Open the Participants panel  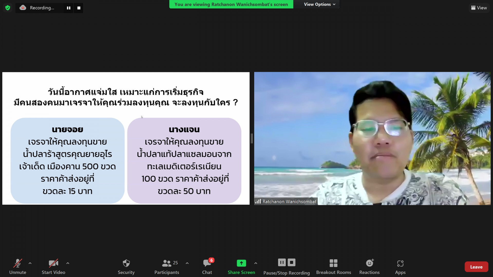point(167,266)
